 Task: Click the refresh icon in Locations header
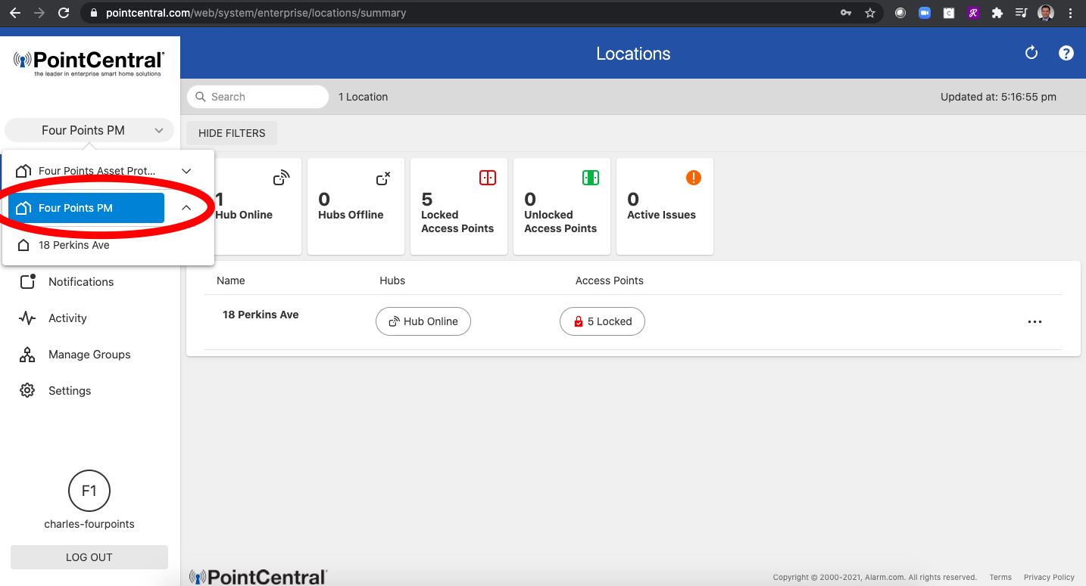[x=1031, y=53]
